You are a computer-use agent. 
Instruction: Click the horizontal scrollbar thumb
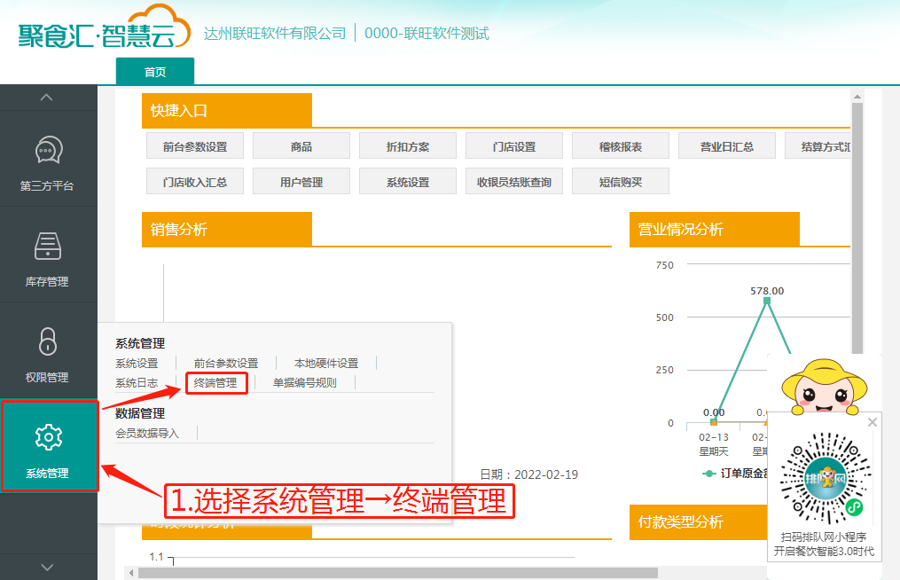398,573
